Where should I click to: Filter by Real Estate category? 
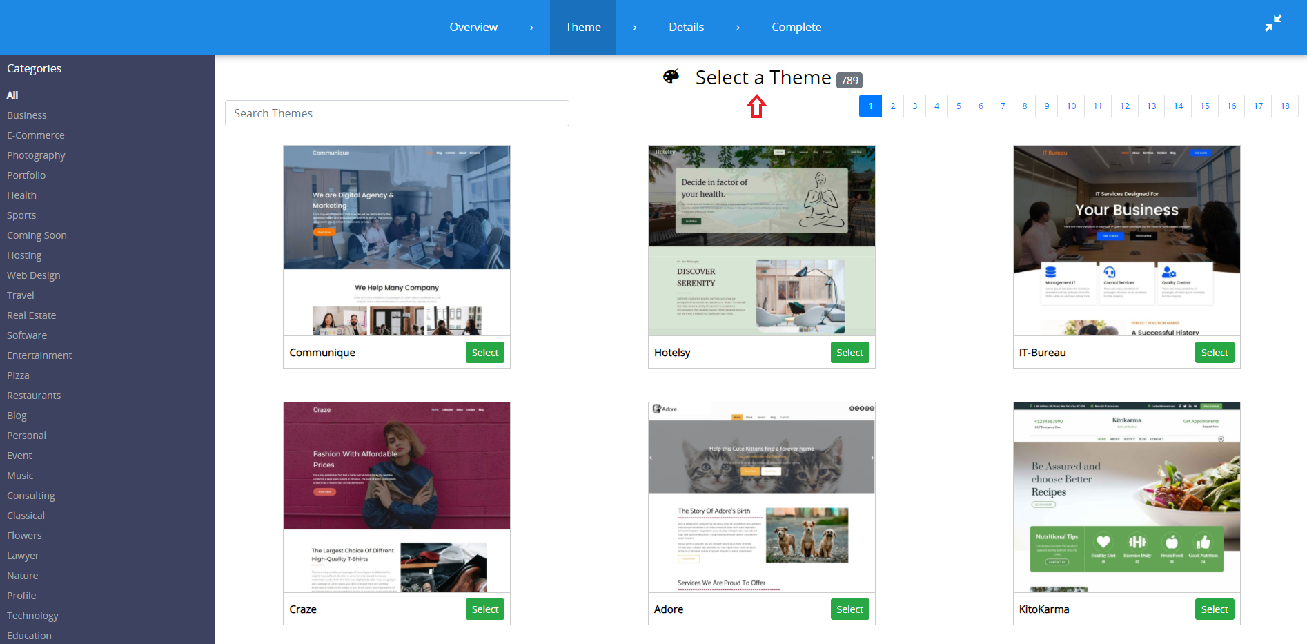[32, 315]
